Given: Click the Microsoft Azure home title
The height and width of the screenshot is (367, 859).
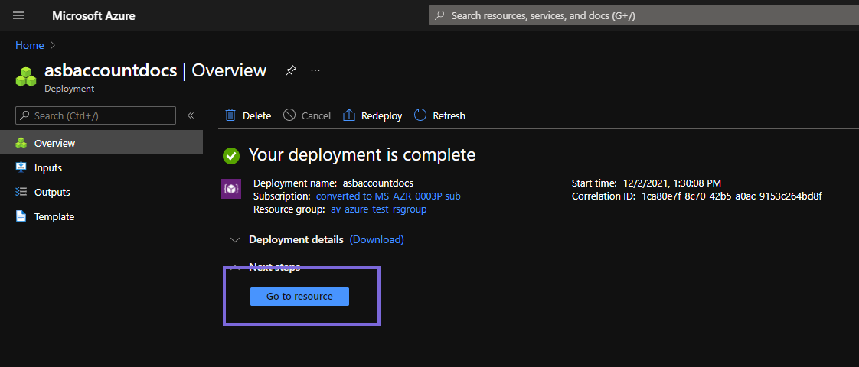Looking at the screenshot, I should [93, 16].
